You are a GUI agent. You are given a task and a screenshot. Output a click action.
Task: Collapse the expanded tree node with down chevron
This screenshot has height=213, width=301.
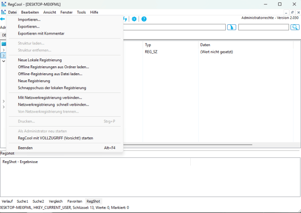tap(3, 61)
